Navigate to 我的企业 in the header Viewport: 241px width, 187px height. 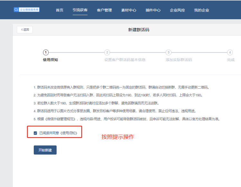[201, 10]
